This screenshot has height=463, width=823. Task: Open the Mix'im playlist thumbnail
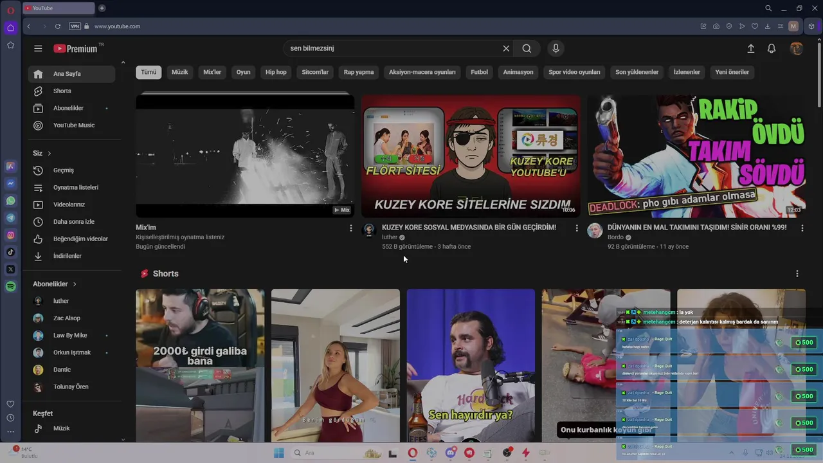[245, 156]
